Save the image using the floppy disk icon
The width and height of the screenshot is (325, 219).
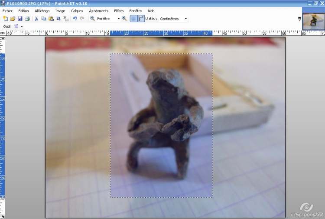point(20,19)
